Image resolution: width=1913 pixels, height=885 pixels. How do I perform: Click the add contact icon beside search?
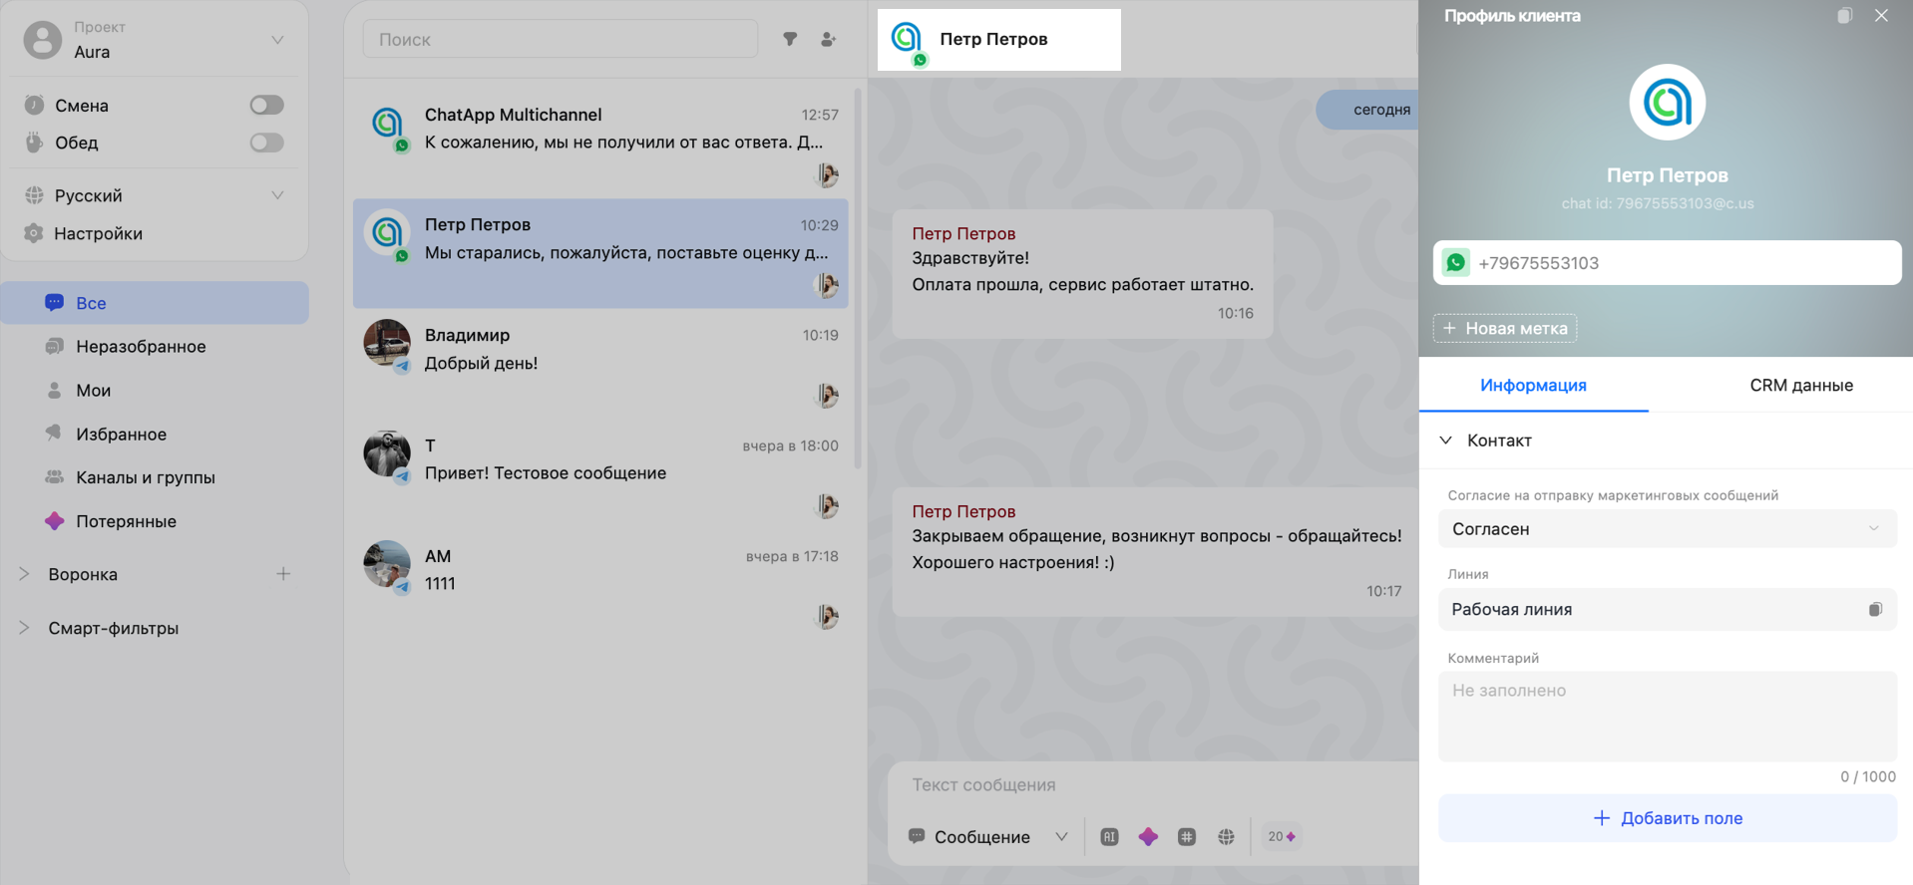coord(829,40)
